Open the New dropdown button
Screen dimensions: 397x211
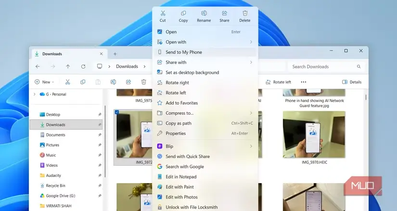(44, 82)
